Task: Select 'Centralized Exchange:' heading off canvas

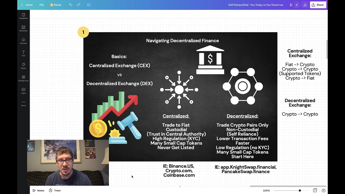Action: point(300,53)
